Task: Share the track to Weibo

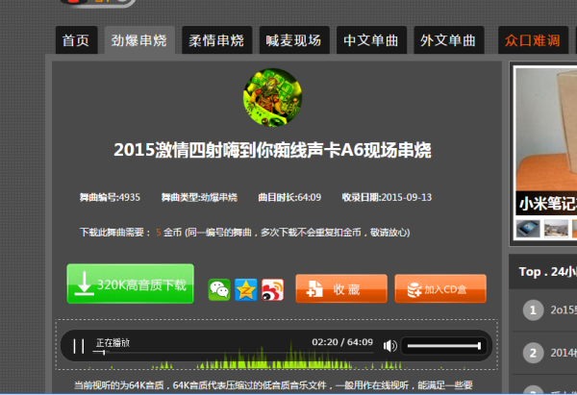Action: tap(272, 288)
